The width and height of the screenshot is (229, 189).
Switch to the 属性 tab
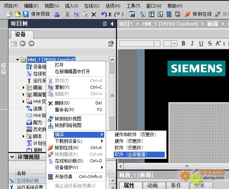coord(131,185)
